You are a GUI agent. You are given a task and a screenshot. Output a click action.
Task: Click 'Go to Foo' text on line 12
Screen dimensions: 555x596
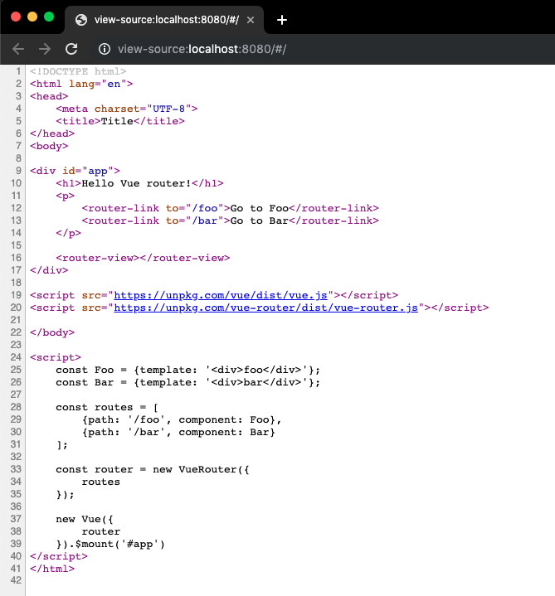coord(260,208)
